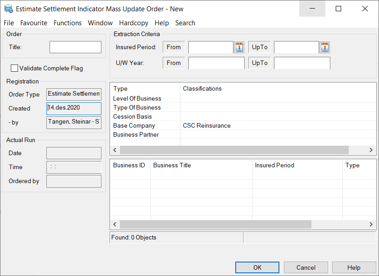Viewport: 379px width, 276px height.
Task: Open the Hardcopy menu
Action: point(133,23)
